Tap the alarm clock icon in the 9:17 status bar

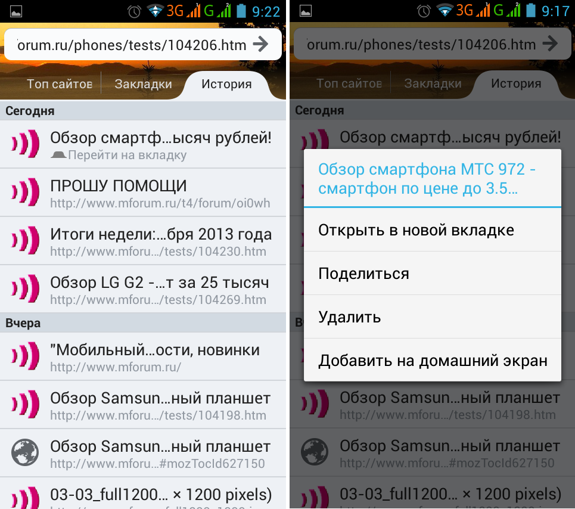(424, 11)
